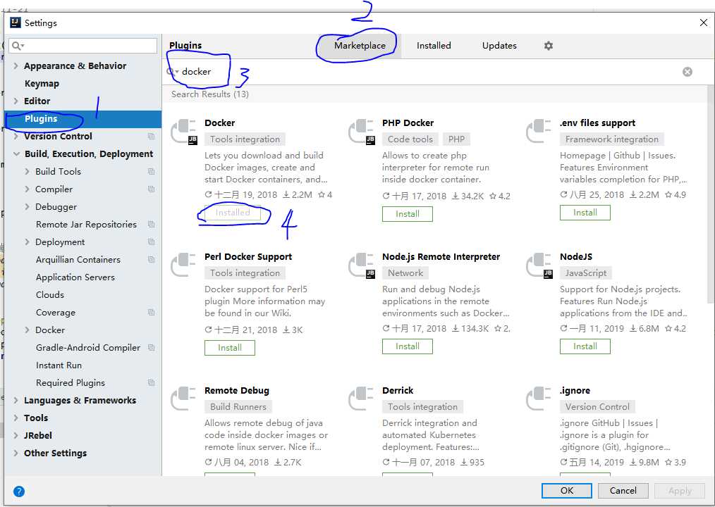Image resolution: width=715 pixels, height=507 pixels.
Task: Install the PHP Docker plugin
Action: click(x=407, y=214)
